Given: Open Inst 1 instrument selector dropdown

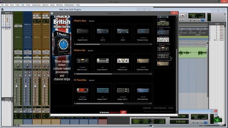Looking at the screenshot, I should pyautogui.click(x=37, y=18).
